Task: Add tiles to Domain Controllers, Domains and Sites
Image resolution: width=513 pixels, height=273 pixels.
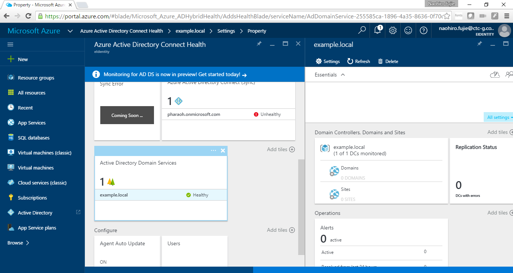Action: (500, 132)
